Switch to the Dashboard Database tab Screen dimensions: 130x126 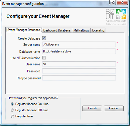tap(57, 30)
